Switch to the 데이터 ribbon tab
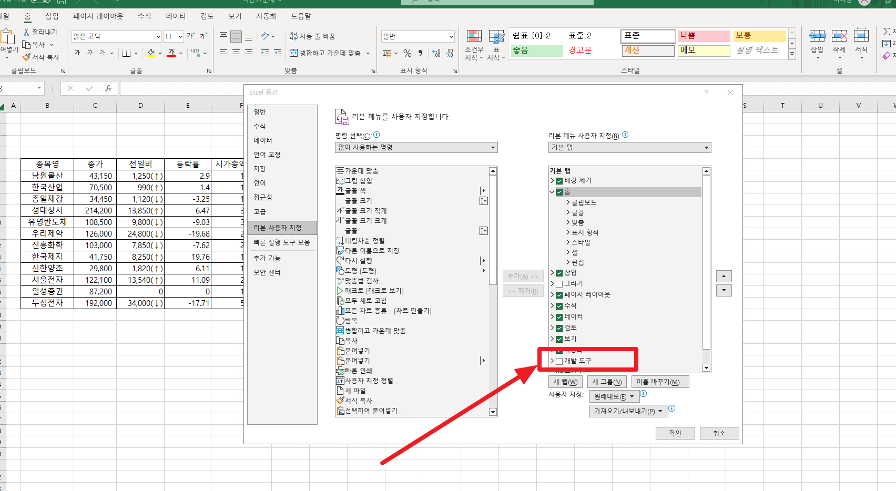This screenshot has width=896, height=491. (176, 16)
